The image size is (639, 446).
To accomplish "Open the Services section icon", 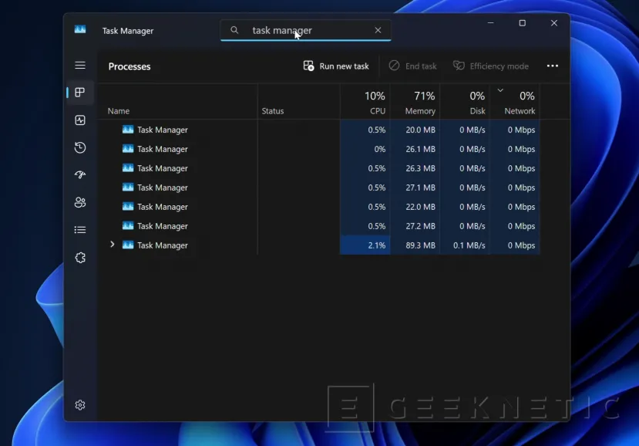I will [x=80, y=258].
